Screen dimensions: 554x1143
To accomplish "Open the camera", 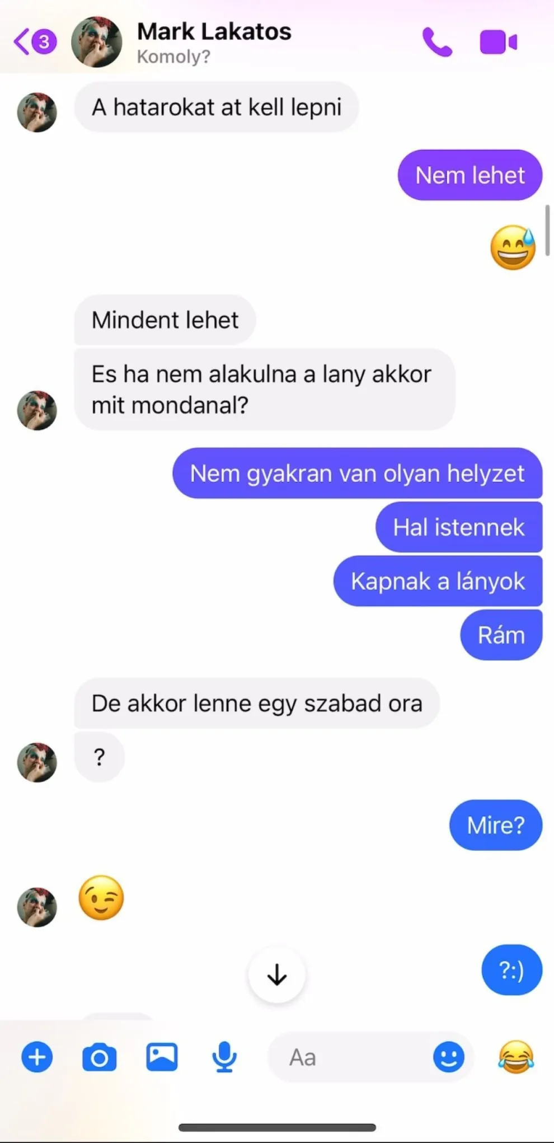I will pos(100,1057).
